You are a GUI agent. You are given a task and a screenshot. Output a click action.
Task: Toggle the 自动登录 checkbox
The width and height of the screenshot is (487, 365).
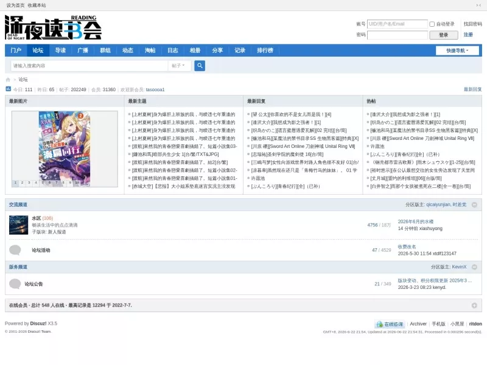(x=432, y=24)
